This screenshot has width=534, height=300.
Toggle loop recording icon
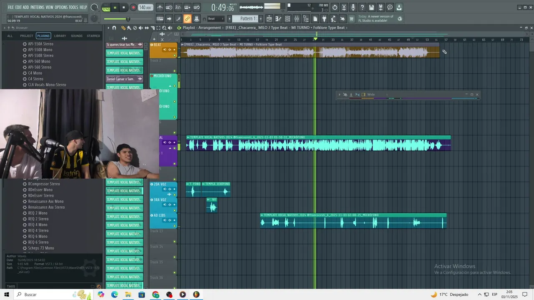coord(196,7)
